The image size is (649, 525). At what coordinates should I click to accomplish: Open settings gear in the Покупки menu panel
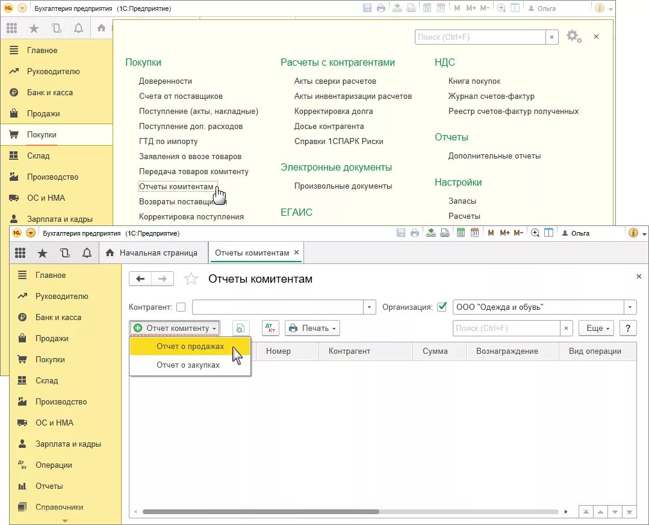[x=574, y=36]
